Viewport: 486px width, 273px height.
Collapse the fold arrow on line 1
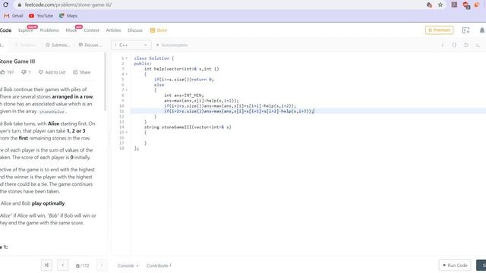pos(127,58)
